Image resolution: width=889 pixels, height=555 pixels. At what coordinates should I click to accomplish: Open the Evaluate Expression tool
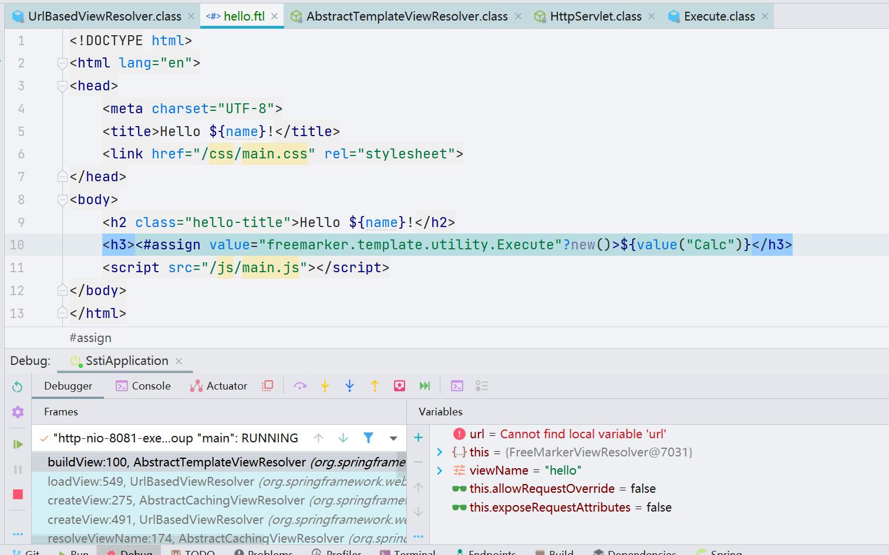(457, 385)
